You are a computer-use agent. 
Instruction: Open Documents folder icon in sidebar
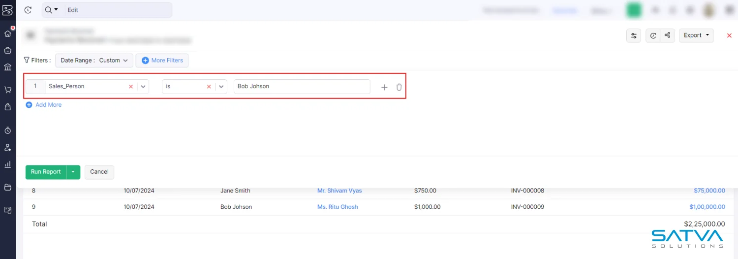7,187
